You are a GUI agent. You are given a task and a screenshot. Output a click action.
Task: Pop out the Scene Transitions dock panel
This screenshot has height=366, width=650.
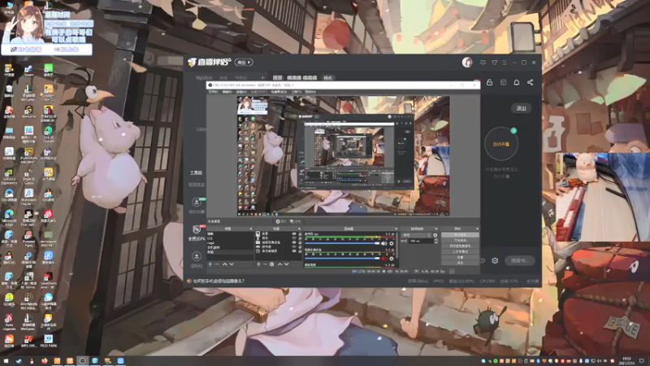point(436,229)
